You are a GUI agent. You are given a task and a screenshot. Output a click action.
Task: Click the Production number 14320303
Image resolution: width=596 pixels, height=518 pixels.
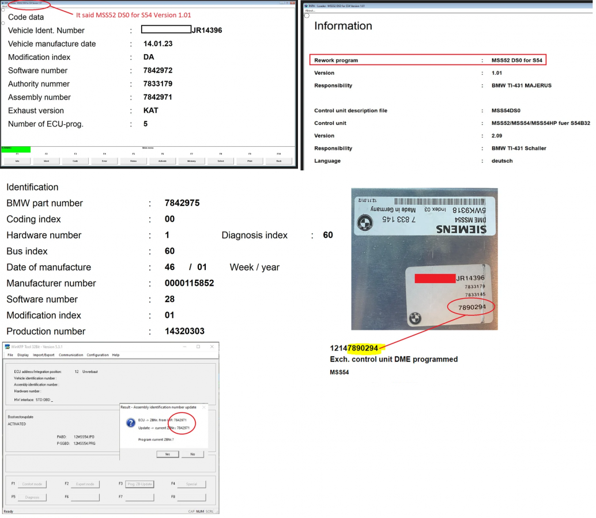coord(184,332)
